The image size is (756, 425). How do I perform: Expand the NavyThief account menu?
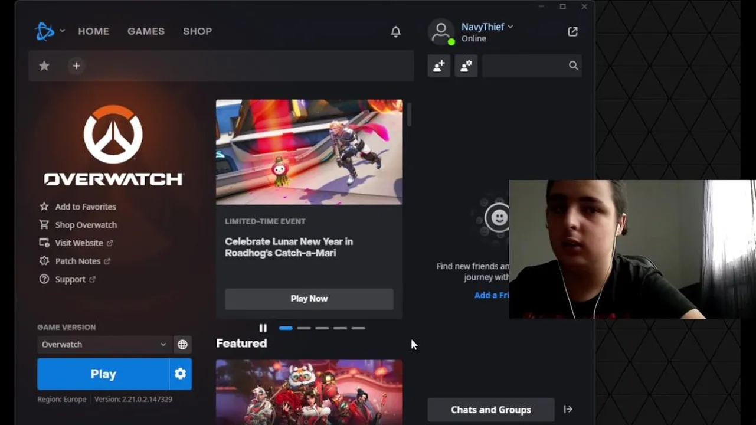(487, 27)
